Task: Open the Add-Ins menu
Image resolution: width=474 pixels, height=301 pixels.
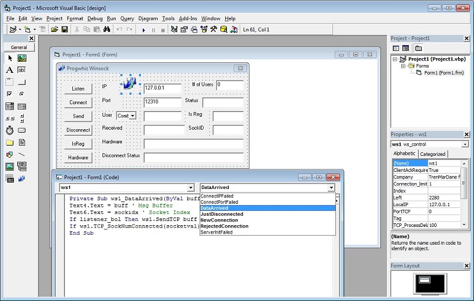Action: tap(188, 18)
